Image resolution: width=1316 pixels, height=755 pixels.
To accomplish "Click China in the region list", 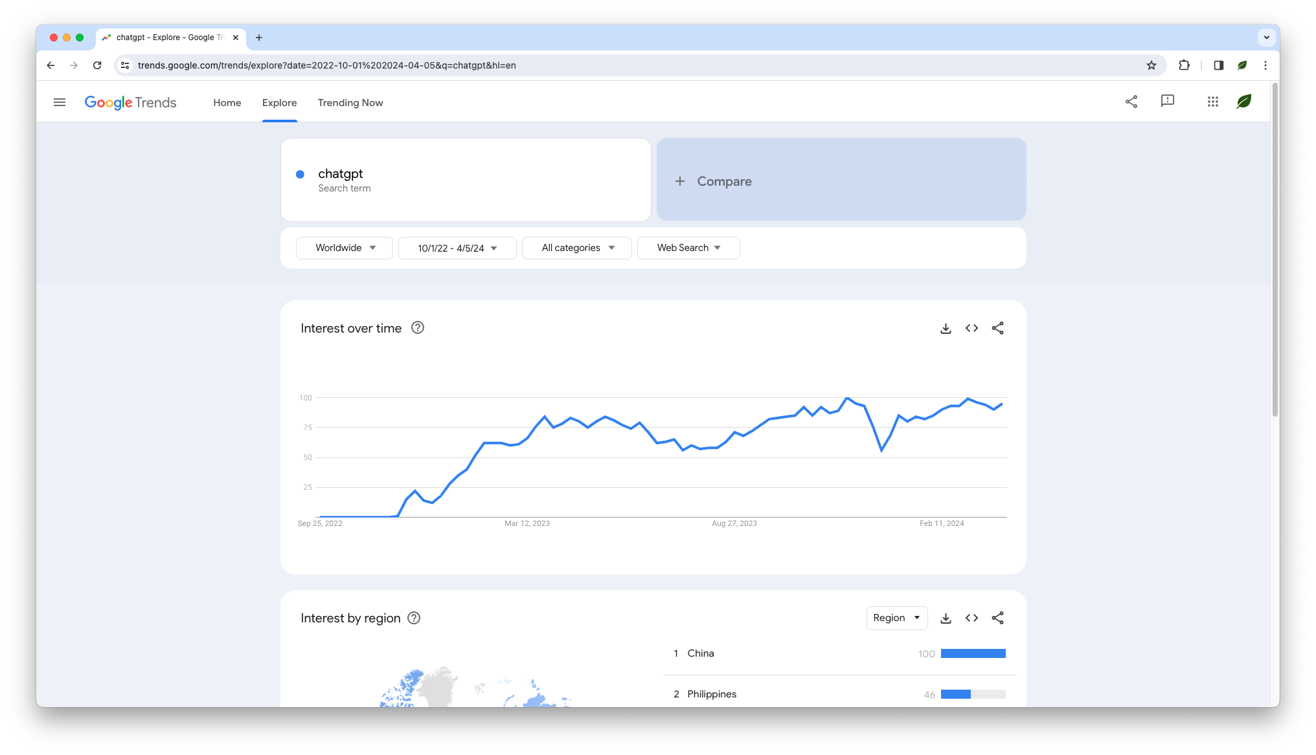I will tap(701, 653).
